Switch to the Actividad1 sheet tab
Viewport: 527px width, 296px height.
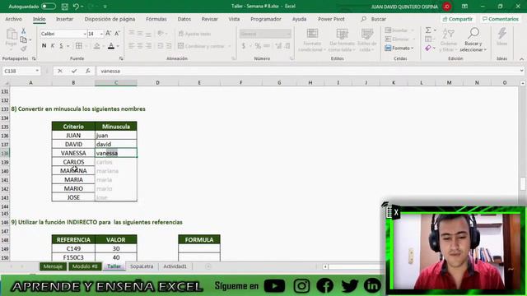175,266
